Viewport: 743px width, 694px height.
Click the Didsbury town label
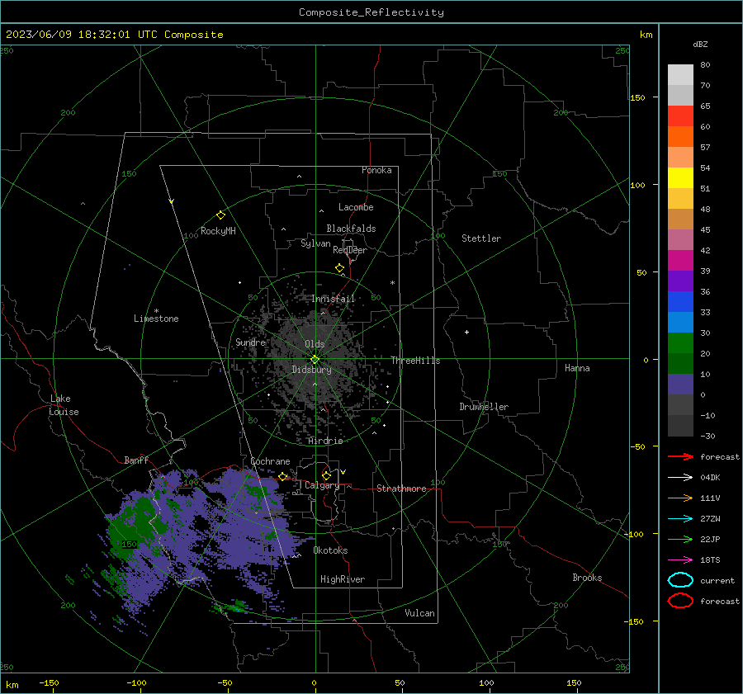[x=312, y=370]
